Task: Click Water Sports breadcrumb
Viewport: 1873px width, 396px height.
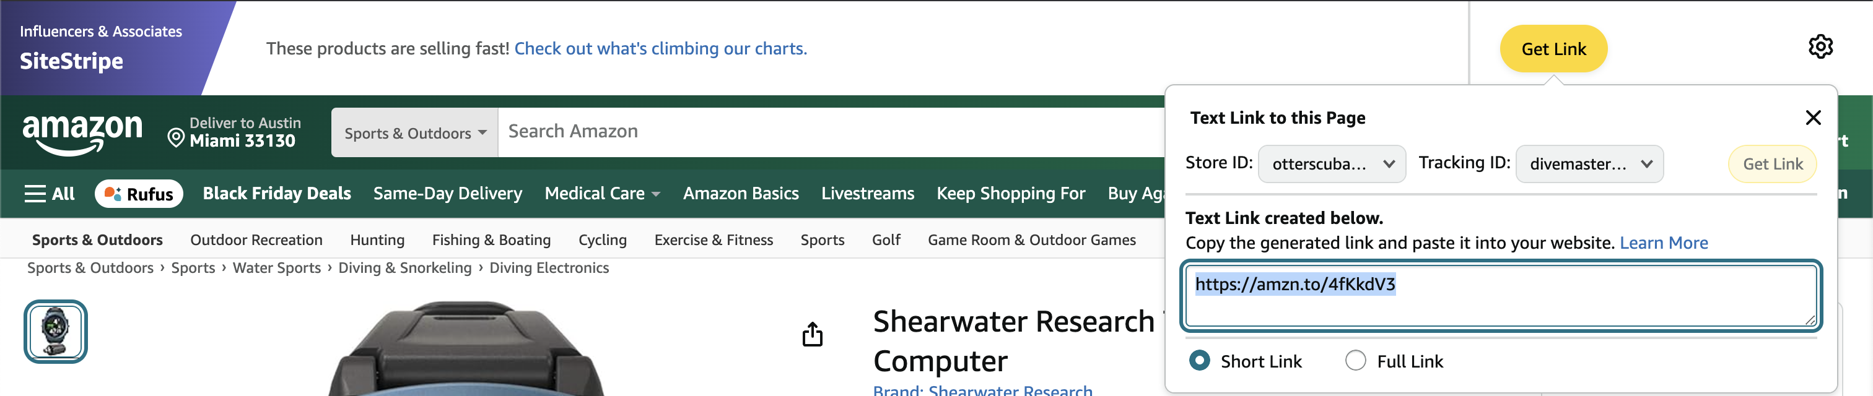Action: pyautogui.click(x=276, y=268)
